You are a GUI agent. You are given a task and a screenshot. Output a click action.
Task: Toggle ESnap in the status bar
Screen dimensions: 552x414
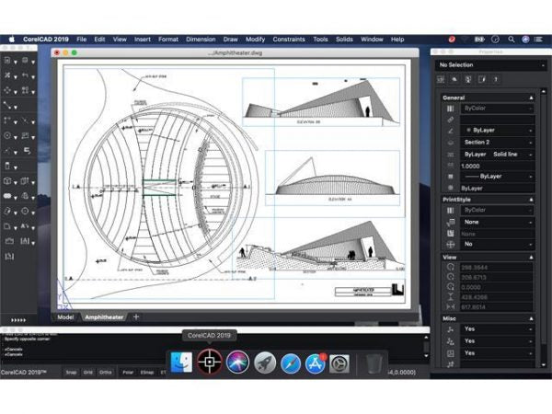click(x=147, y=372)
